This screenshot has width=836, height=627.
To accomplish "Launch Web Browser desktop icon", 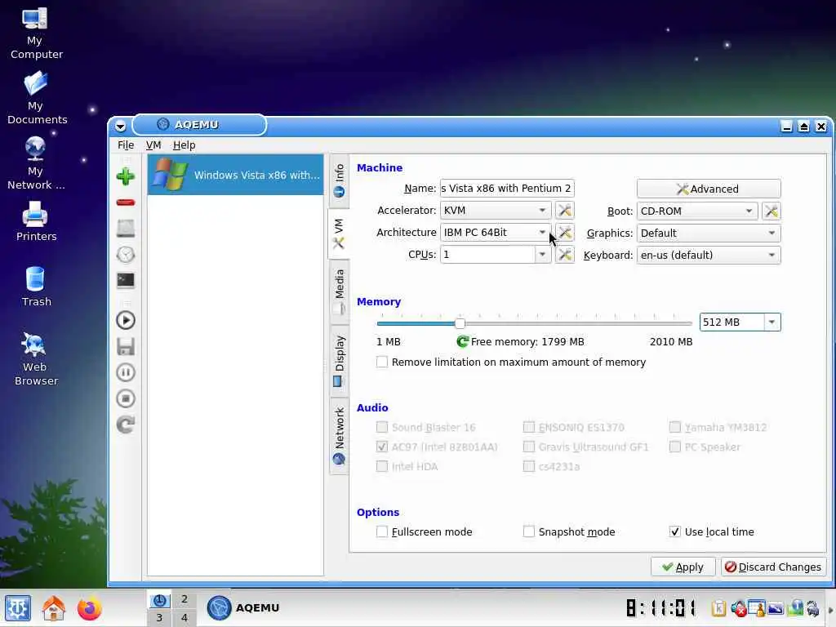I will point(36,359).
